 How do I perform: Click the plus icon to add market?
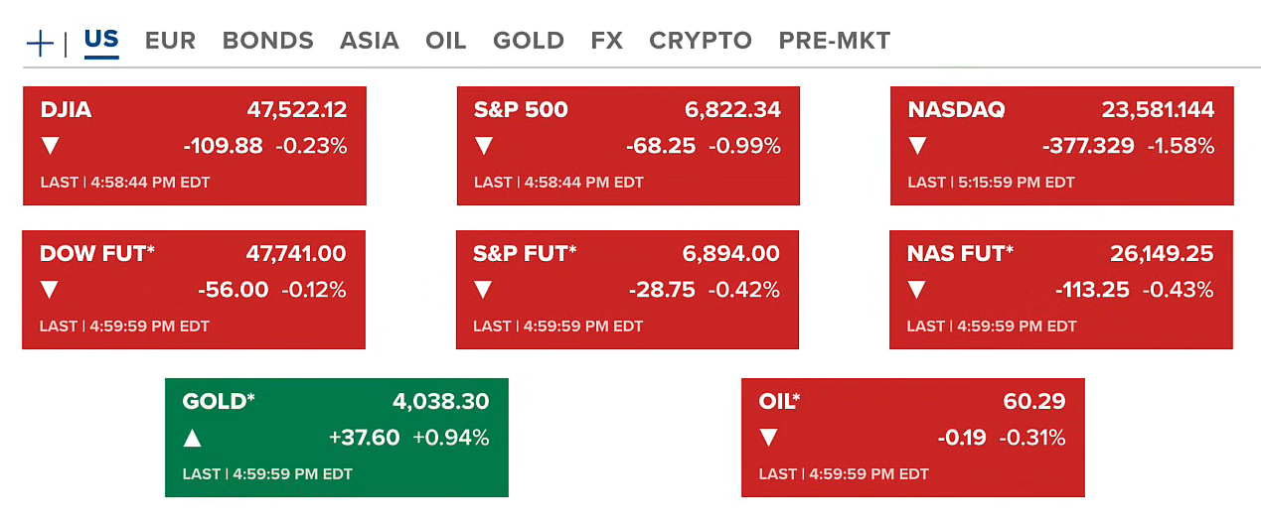click(x=40, y=43)
